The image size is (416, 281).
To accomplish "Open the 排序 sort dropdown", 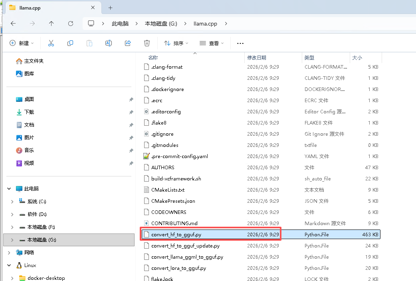I will coord(176,43).
